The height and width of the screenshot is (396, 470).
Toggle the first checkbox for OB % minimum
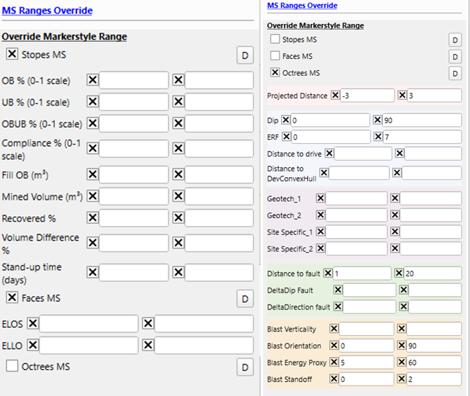coord(93,80)
